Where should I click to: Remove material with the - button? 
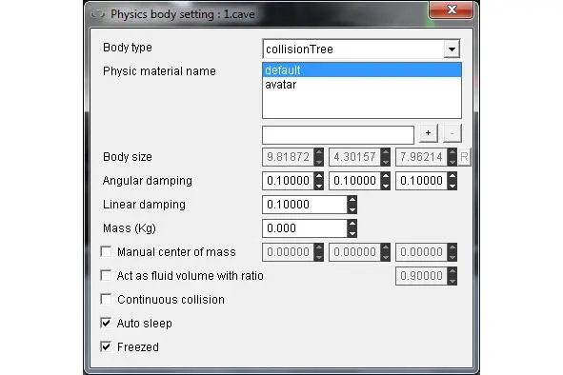tap(452, 133)
